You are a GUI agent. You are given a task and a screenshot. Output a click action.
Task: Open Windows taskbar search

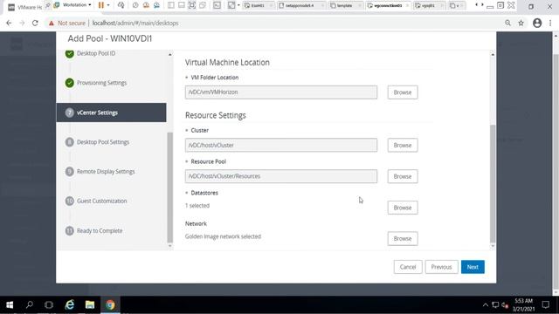click(x=30, y=304)
